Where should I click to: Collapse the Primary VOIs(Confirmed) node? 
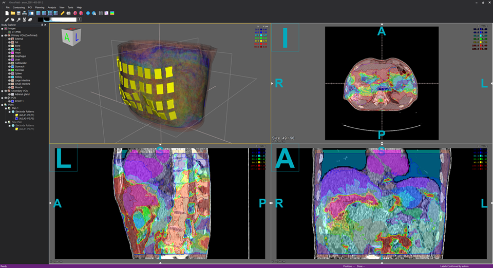pos(2,35)
